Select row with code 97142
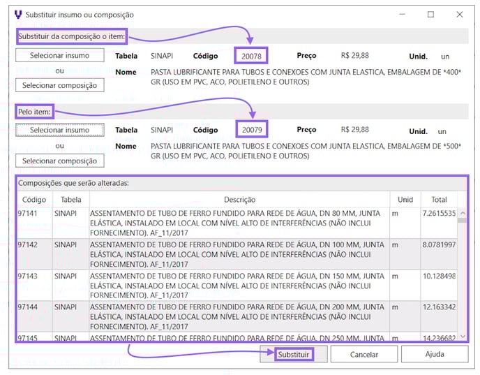 237,254
